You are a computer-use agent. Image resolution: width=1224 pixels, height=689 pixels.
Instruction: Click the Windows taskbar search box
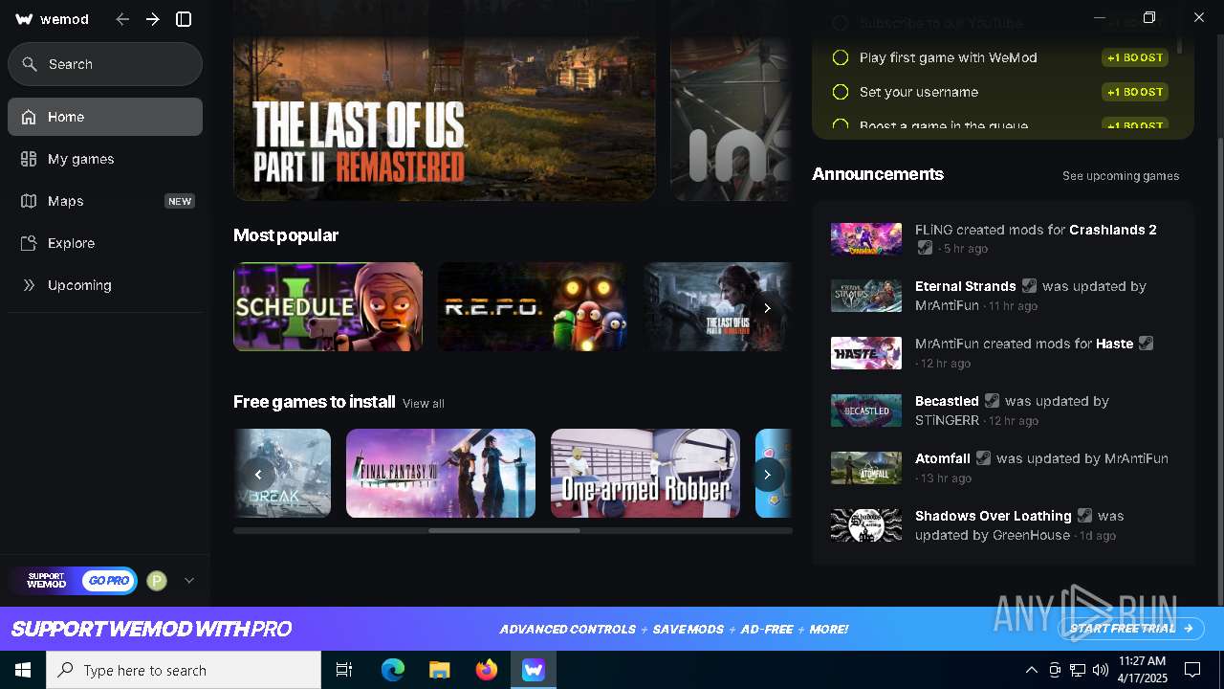pos(184,670)
